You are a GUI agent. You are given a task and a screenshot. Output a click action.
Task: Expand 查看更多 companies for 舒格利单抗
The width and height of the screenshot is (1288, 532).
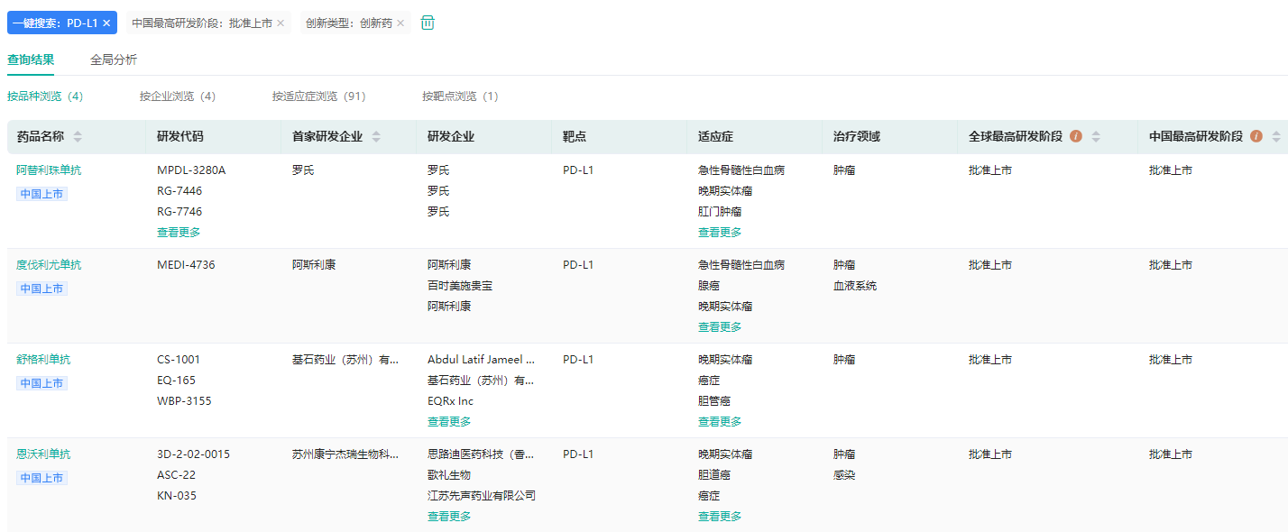(x=449, y=422)
